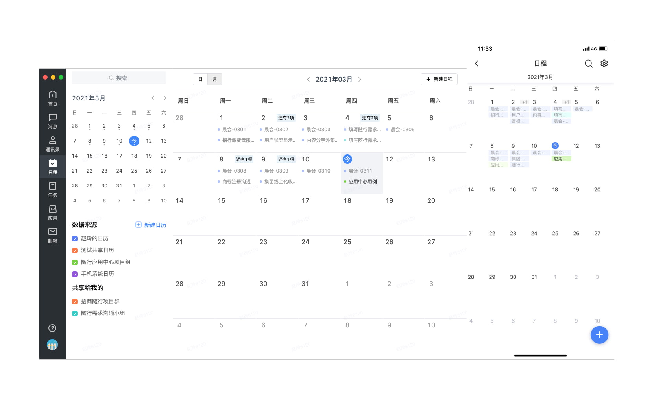Open the 邮箱 (Mail) section
654x399 pixels.
point(52,234)
